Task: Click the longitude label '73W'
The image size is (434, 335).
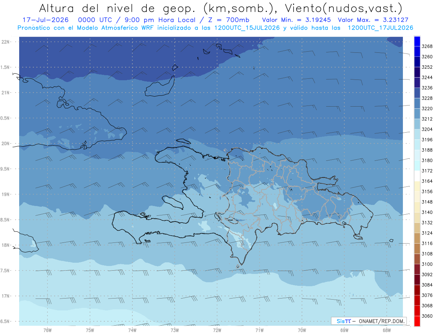Action: click(175, 330)
